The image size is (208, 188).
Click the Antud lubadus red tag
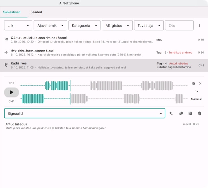coord(178,63)
